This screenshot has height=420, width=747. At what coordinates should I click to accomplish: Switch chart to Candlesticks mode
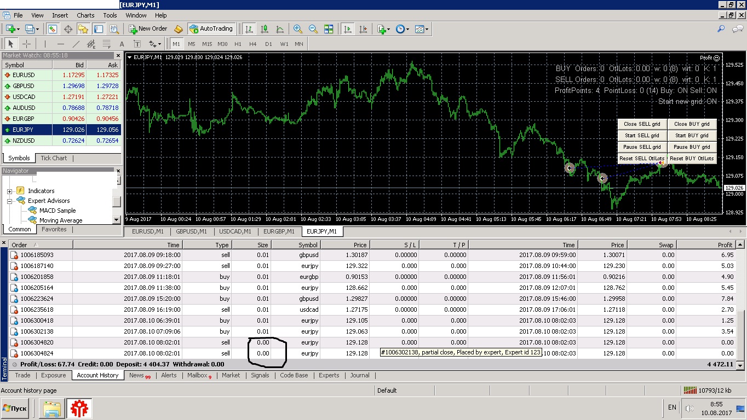pyautogui.click(x=265, y=29)
